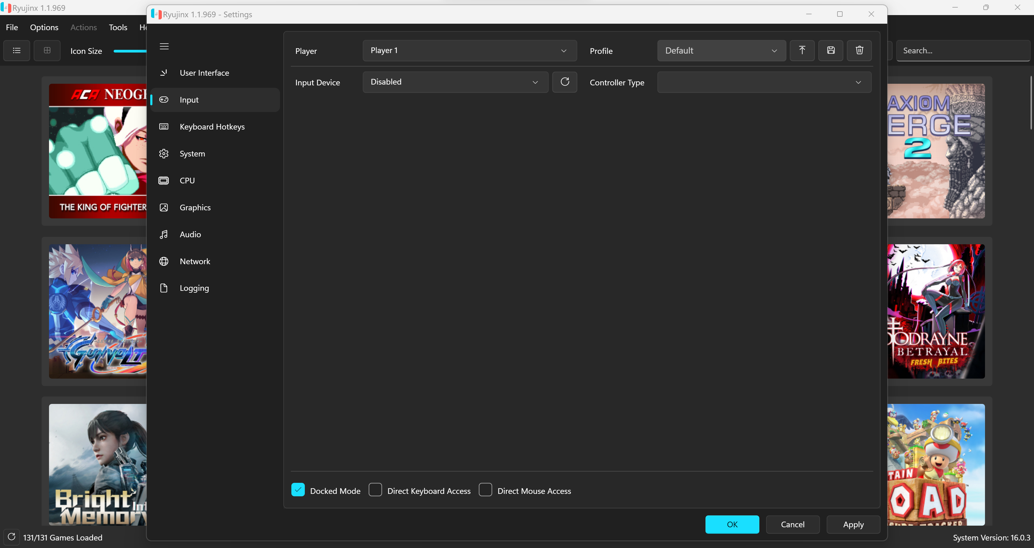Click the load profile up-arrow icon

[x=802, y=50]
